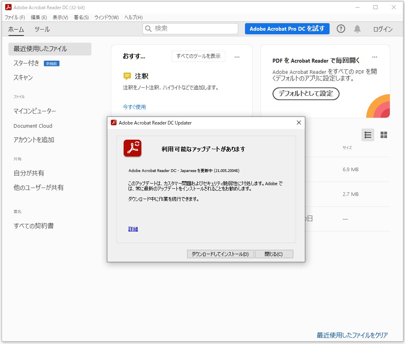Open the Help question mark icon
Viewport: 405px width, 344px height.
tap(340, 28)
